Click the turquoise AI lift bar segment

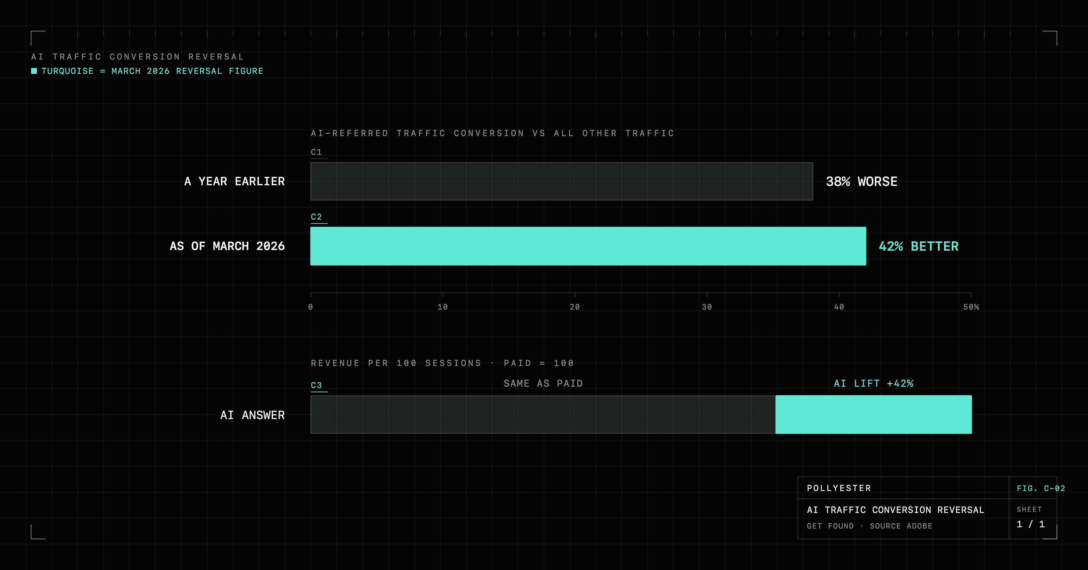coord(874,415)
